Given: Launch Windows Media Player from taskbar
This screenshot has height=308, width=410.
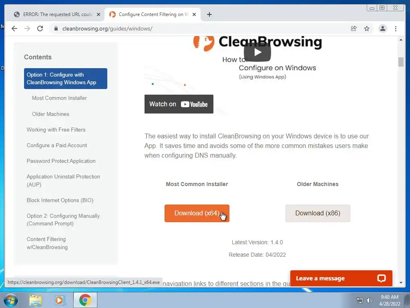Looking at the screenshot, I should pos(60,300).
